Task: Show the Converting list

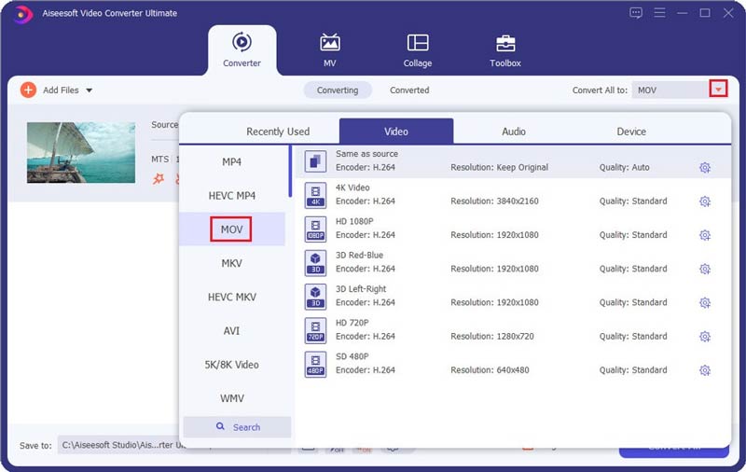Action: (338, 90)
